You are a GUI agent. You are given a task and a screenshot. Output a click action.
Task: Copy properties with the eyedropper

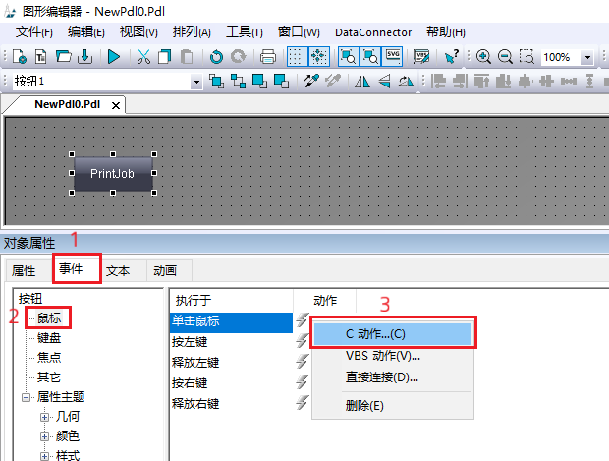pos(311,81)
